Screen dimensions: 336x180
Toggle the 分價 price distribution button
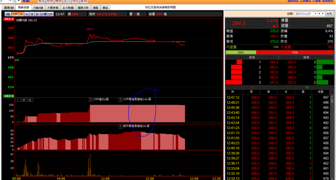coord(43,14)
